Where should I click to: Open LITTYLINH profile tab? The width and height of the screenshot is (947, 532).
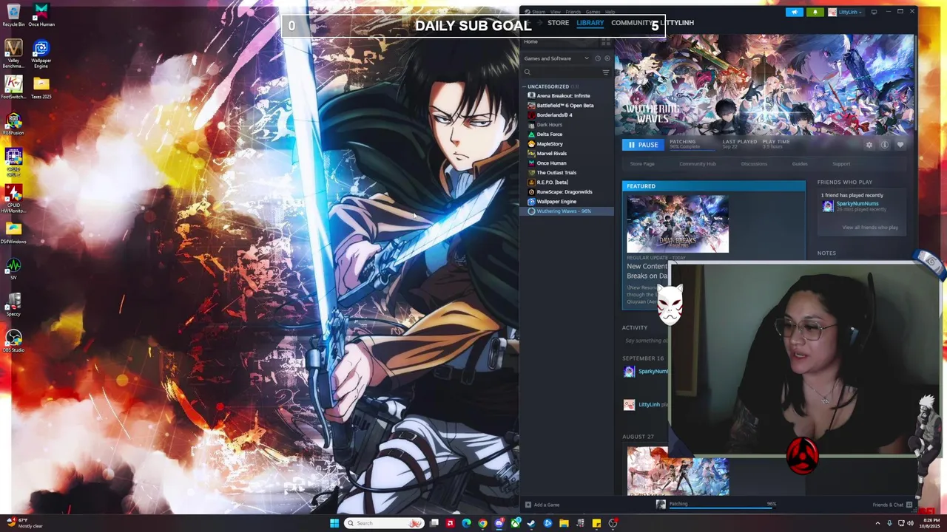pos(677,23)
